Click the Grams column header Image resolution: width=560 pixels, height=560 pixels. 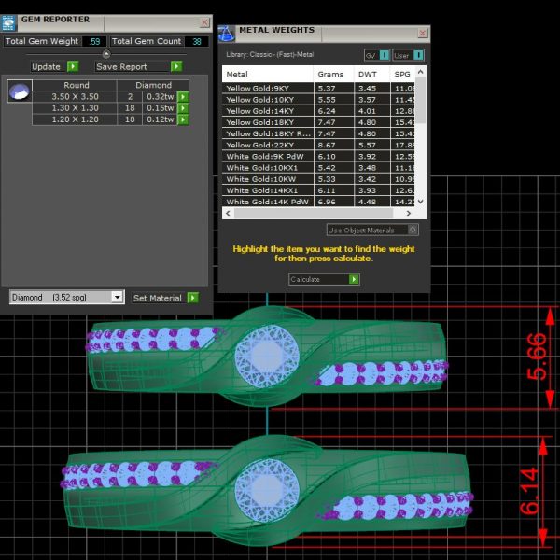[x=333, y=74]
